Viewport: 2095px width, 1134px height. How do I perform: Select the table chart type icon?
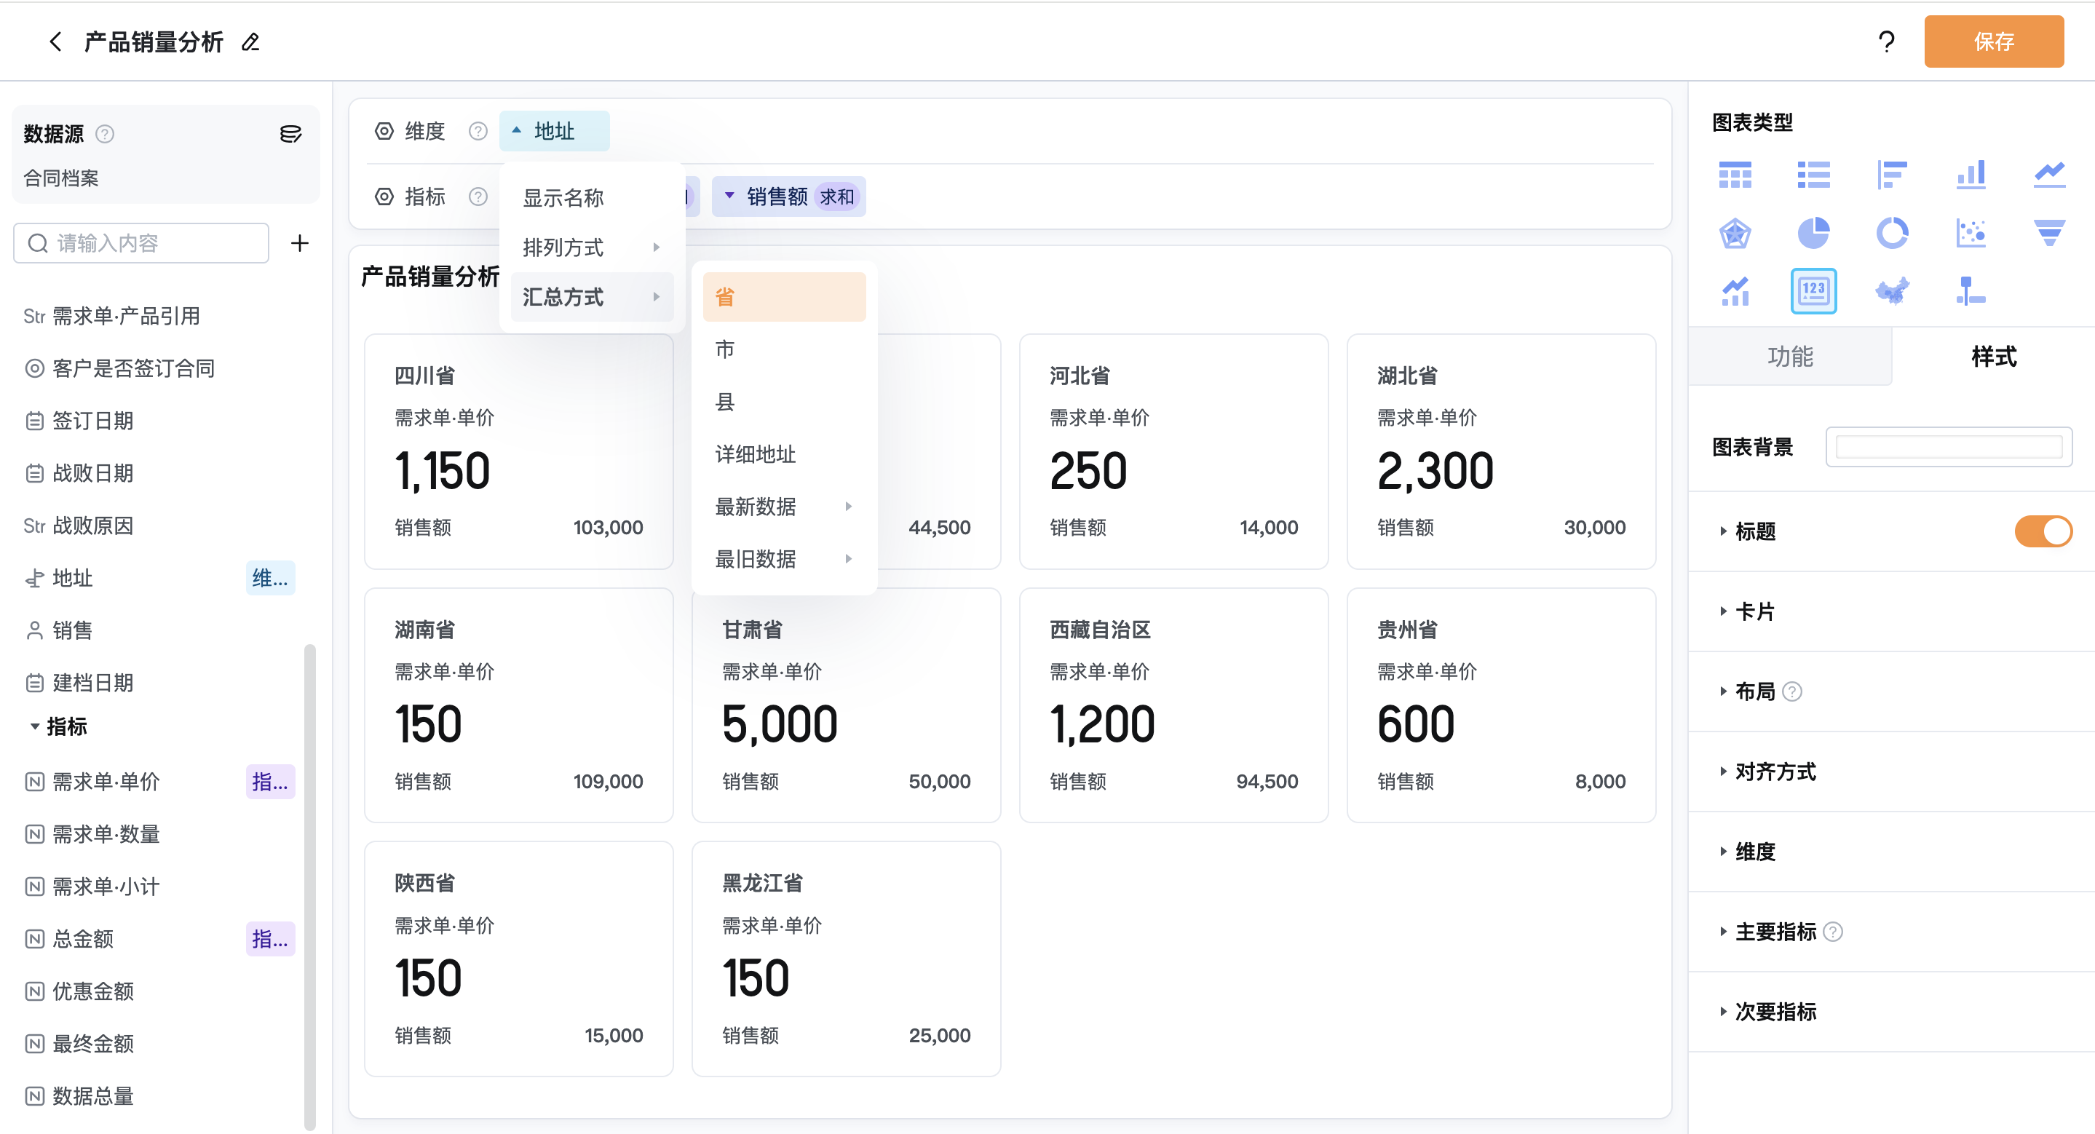click(x=1735, y=174)
